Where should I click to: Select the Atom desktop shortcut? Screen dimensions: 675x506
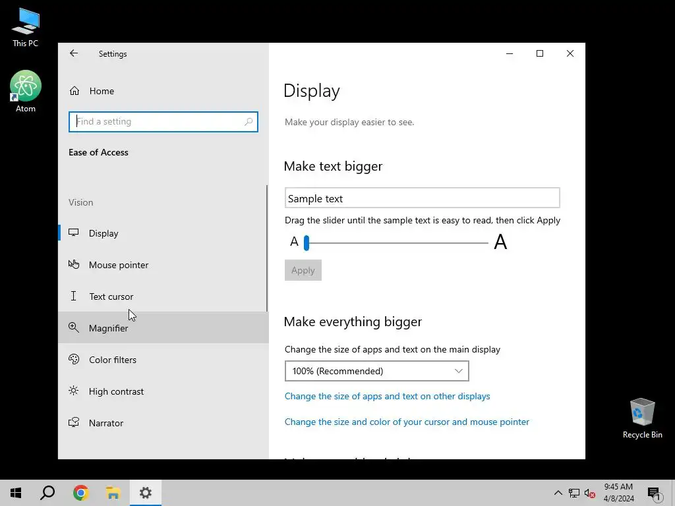[x=26, y=91]
